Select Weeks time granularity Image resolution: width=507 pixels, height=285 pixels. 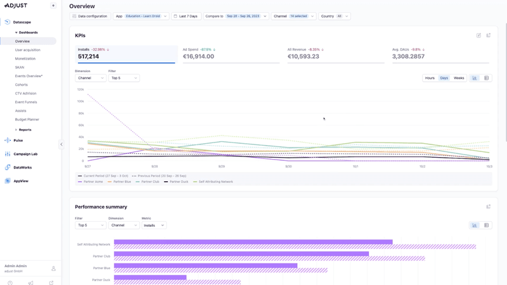point(459,78)
